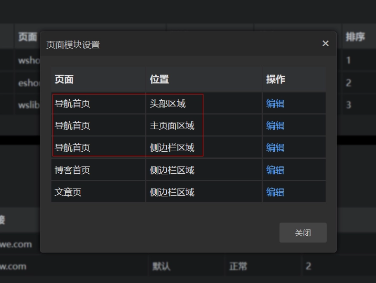Screen dimensions: 376x283
Task: Click the 位置 column header
Action: [159, 79]
